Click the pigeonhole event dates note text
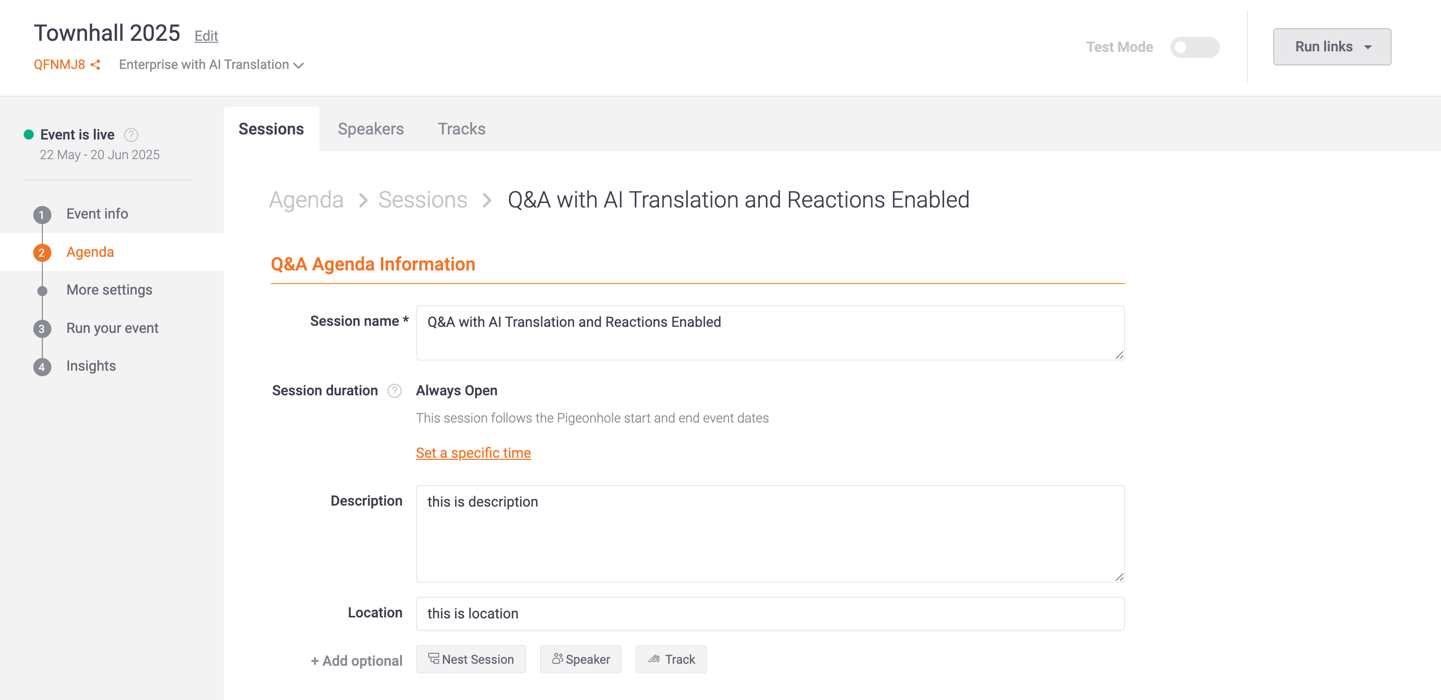Screen dimensions: 1441x700 tap(593, 418)
